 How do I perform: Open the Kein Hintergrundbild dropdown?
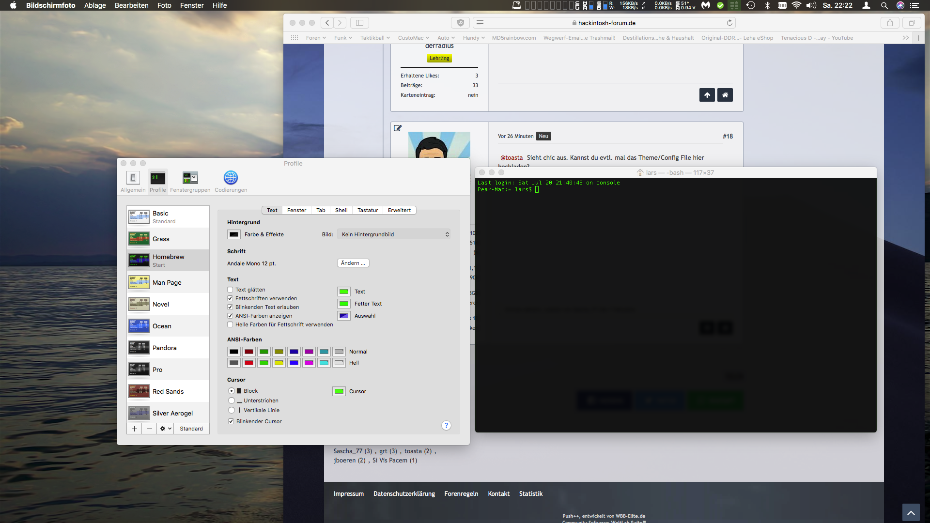(394, 234)
